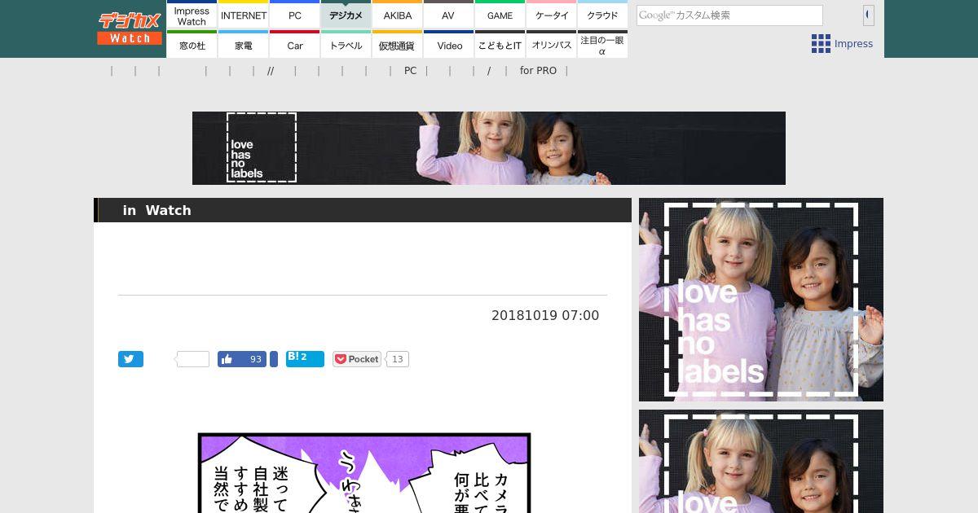
Task: Open the Impress Watch tab
Action: click(192, 15)
